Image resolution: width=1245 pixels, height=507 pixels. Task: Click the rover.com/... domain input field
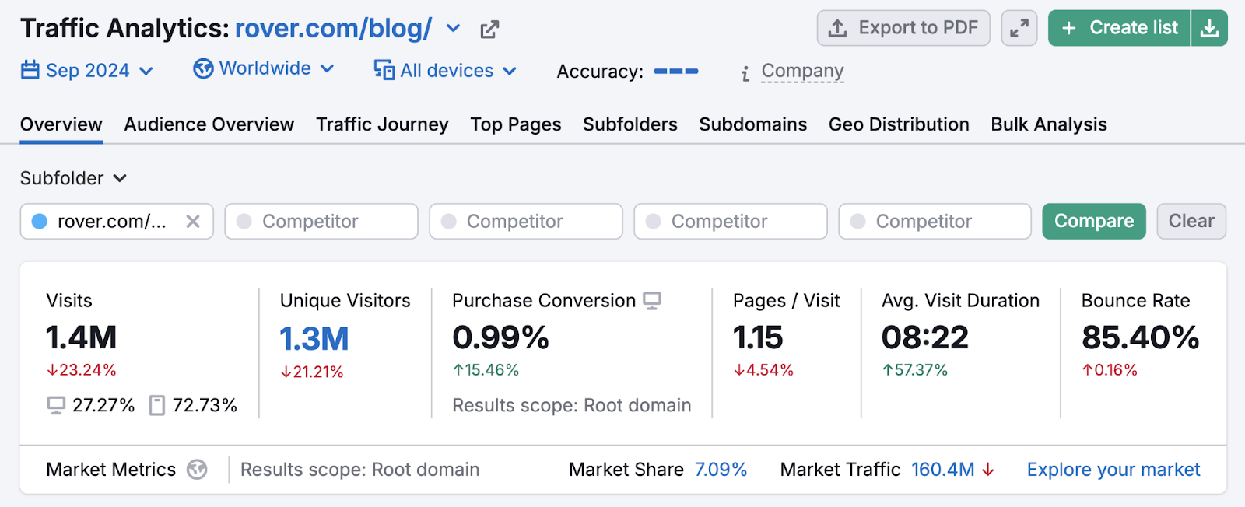coord(117,222)
